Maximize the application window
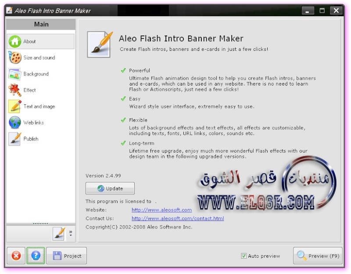 (322, 11)
